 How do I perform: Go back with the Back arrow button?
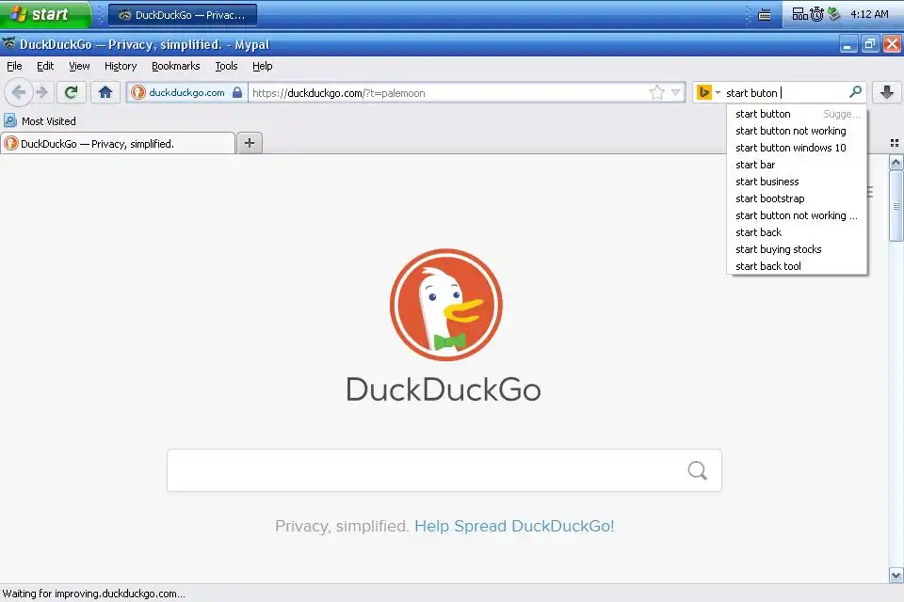[19, 92]
